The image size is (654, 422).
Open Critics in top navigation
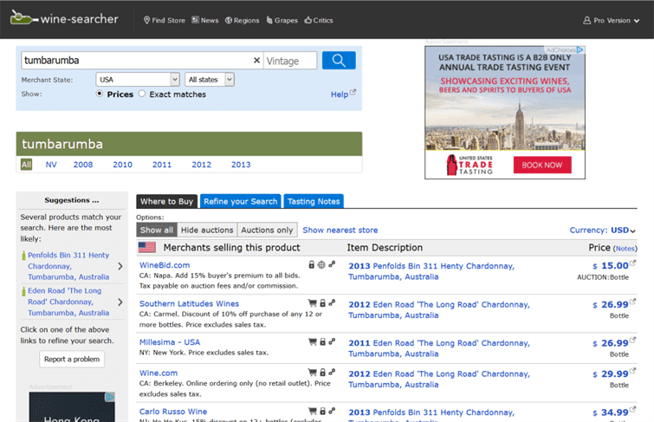[319, 20]
